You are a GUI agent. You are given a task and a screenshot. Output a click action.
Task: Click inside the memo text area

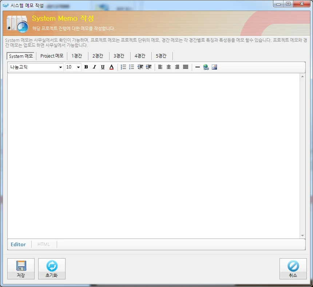[154, 156]
